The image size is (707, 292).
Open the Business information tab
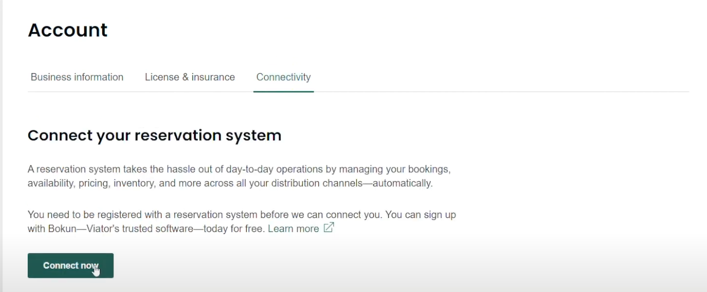coord(77,77)
